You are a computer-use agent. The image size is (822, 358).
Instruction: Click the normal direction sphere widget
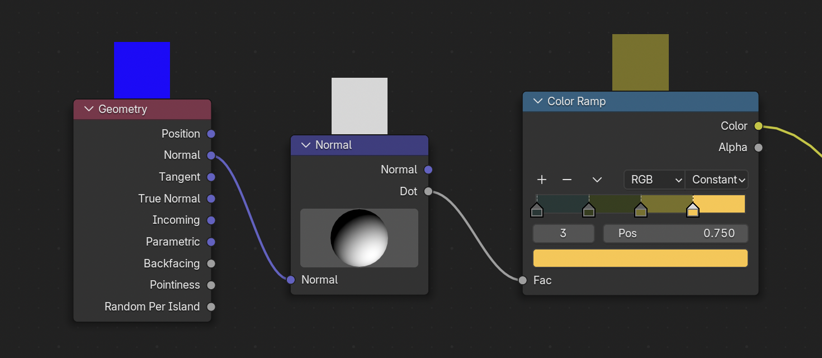(359, 238)
